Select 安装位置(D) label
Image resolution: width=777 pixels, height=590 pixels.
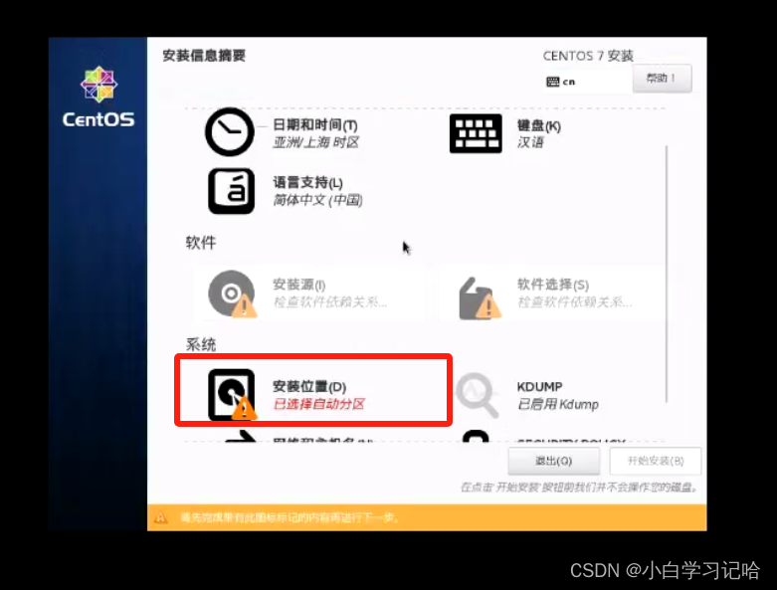pyautogui.click(x=309, y=386)
